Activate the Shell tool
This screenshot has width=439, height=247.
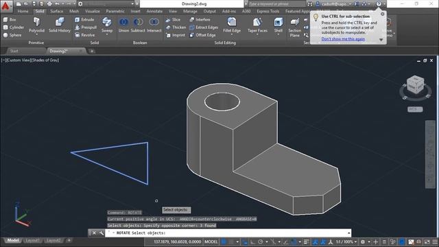(x=278, y=25)
